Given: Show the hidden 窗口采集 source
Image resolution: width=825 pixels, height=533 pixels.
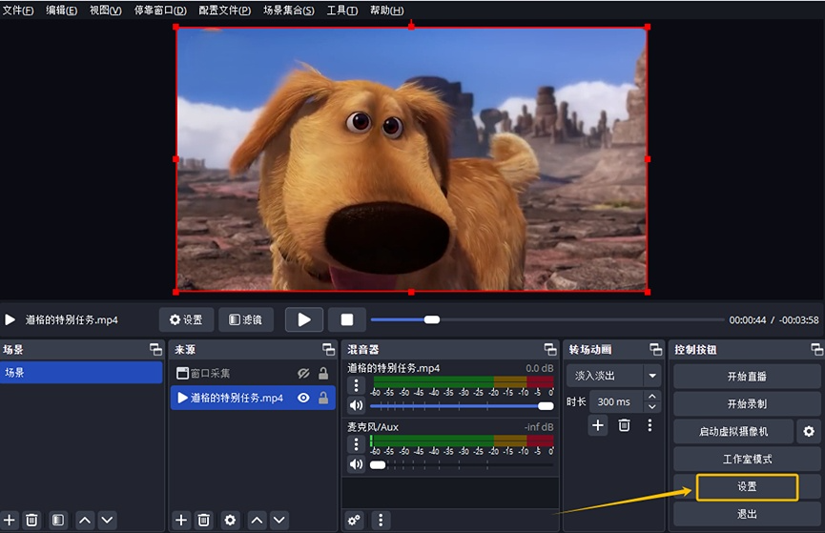Looking at the screenshot, I should (x=303, y=374).
